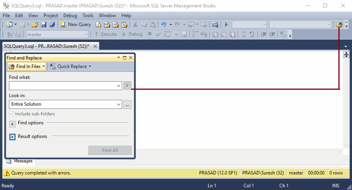
Task: Click the Navigate Forward icon
Action: pos(203,24)
